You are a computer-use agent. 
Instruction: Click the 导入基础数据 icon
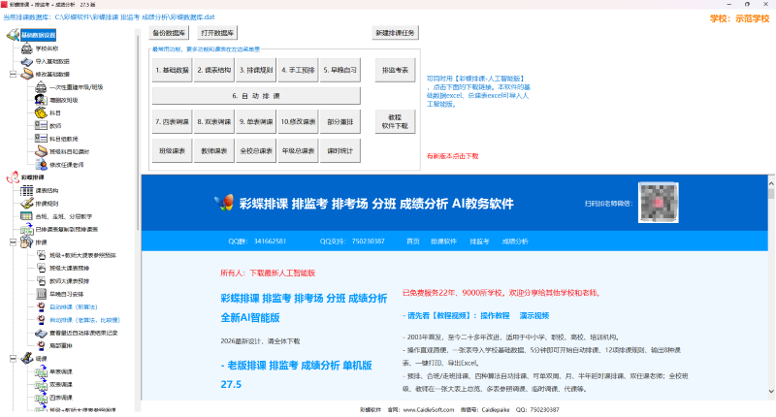click(x=27, y=61)
